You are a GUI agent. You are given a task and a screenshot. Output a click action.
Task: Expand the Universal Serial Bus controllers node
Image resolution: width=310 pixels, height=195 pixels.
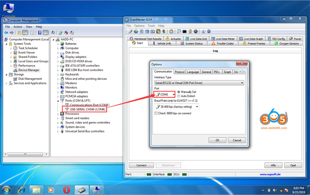(58, 132)
